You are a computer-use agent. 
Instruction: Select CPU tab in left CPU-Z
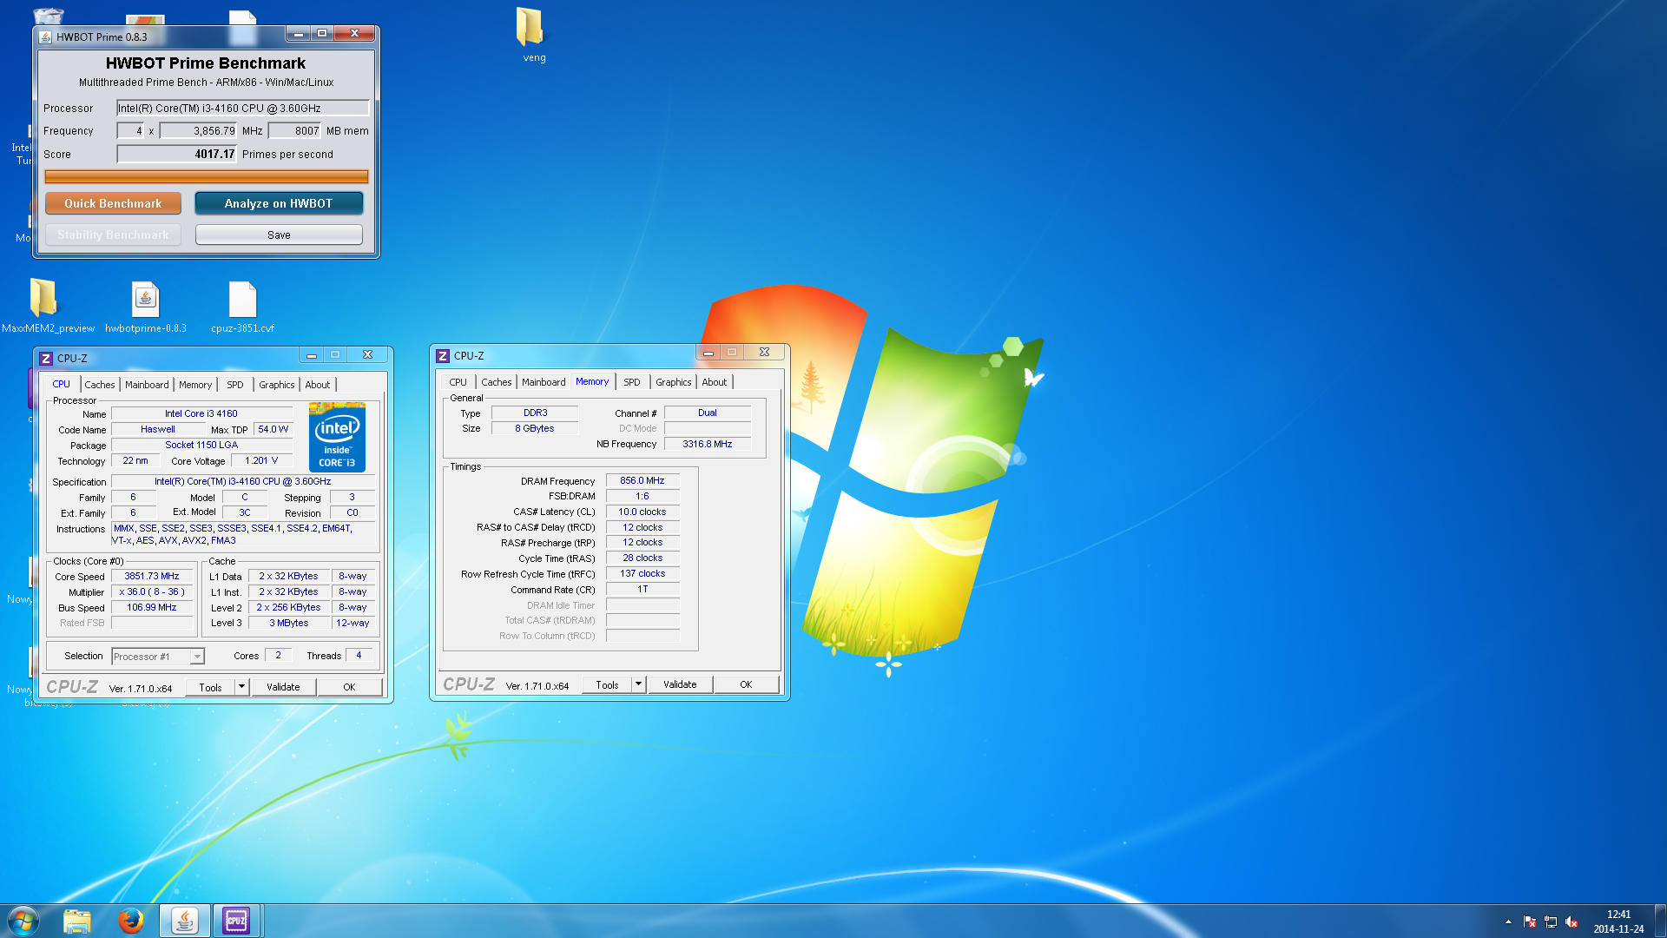tap(61, 384)
